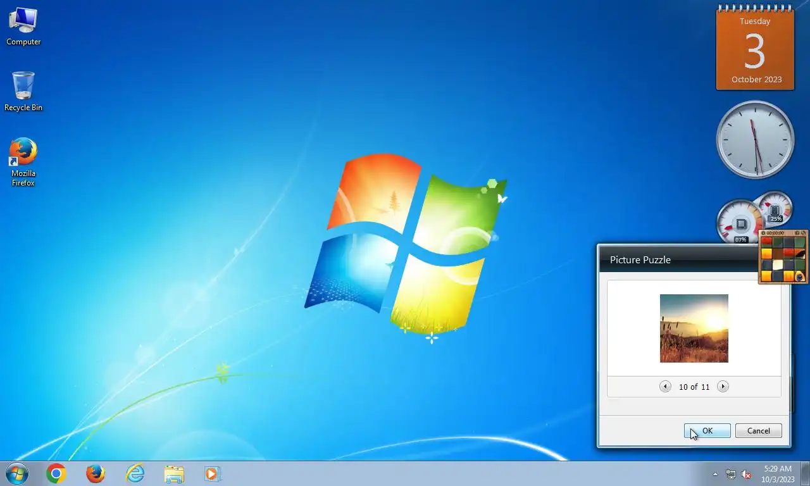
Task: Show the solved picture in Picture Puzzle
Action: [x=797, y=233]
